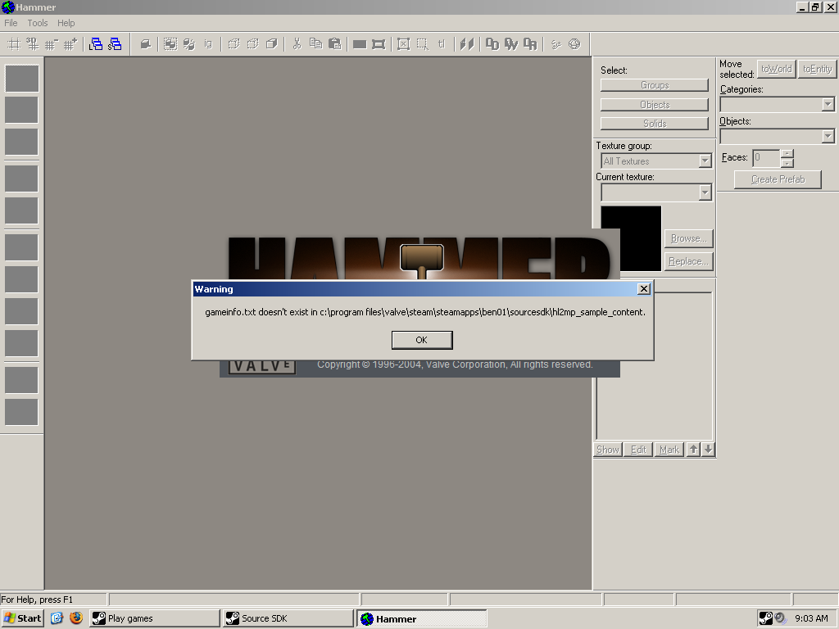Image resolution: width=839 pixels, height=629 pixels.
Task: Click the Objects select button
Action: pyautogui.click(x=655, y=105)
